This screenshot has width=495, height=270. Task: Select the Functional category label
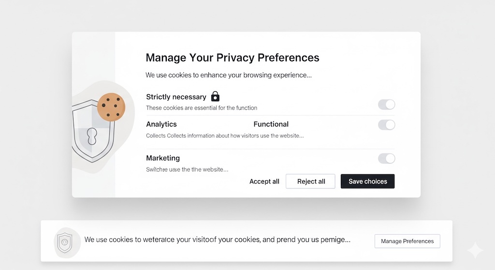[271, 124]
